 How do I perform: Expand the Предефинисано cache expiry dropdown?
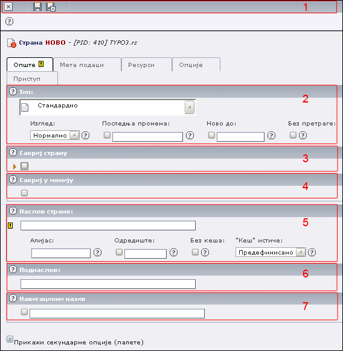(x=271, y=252)
